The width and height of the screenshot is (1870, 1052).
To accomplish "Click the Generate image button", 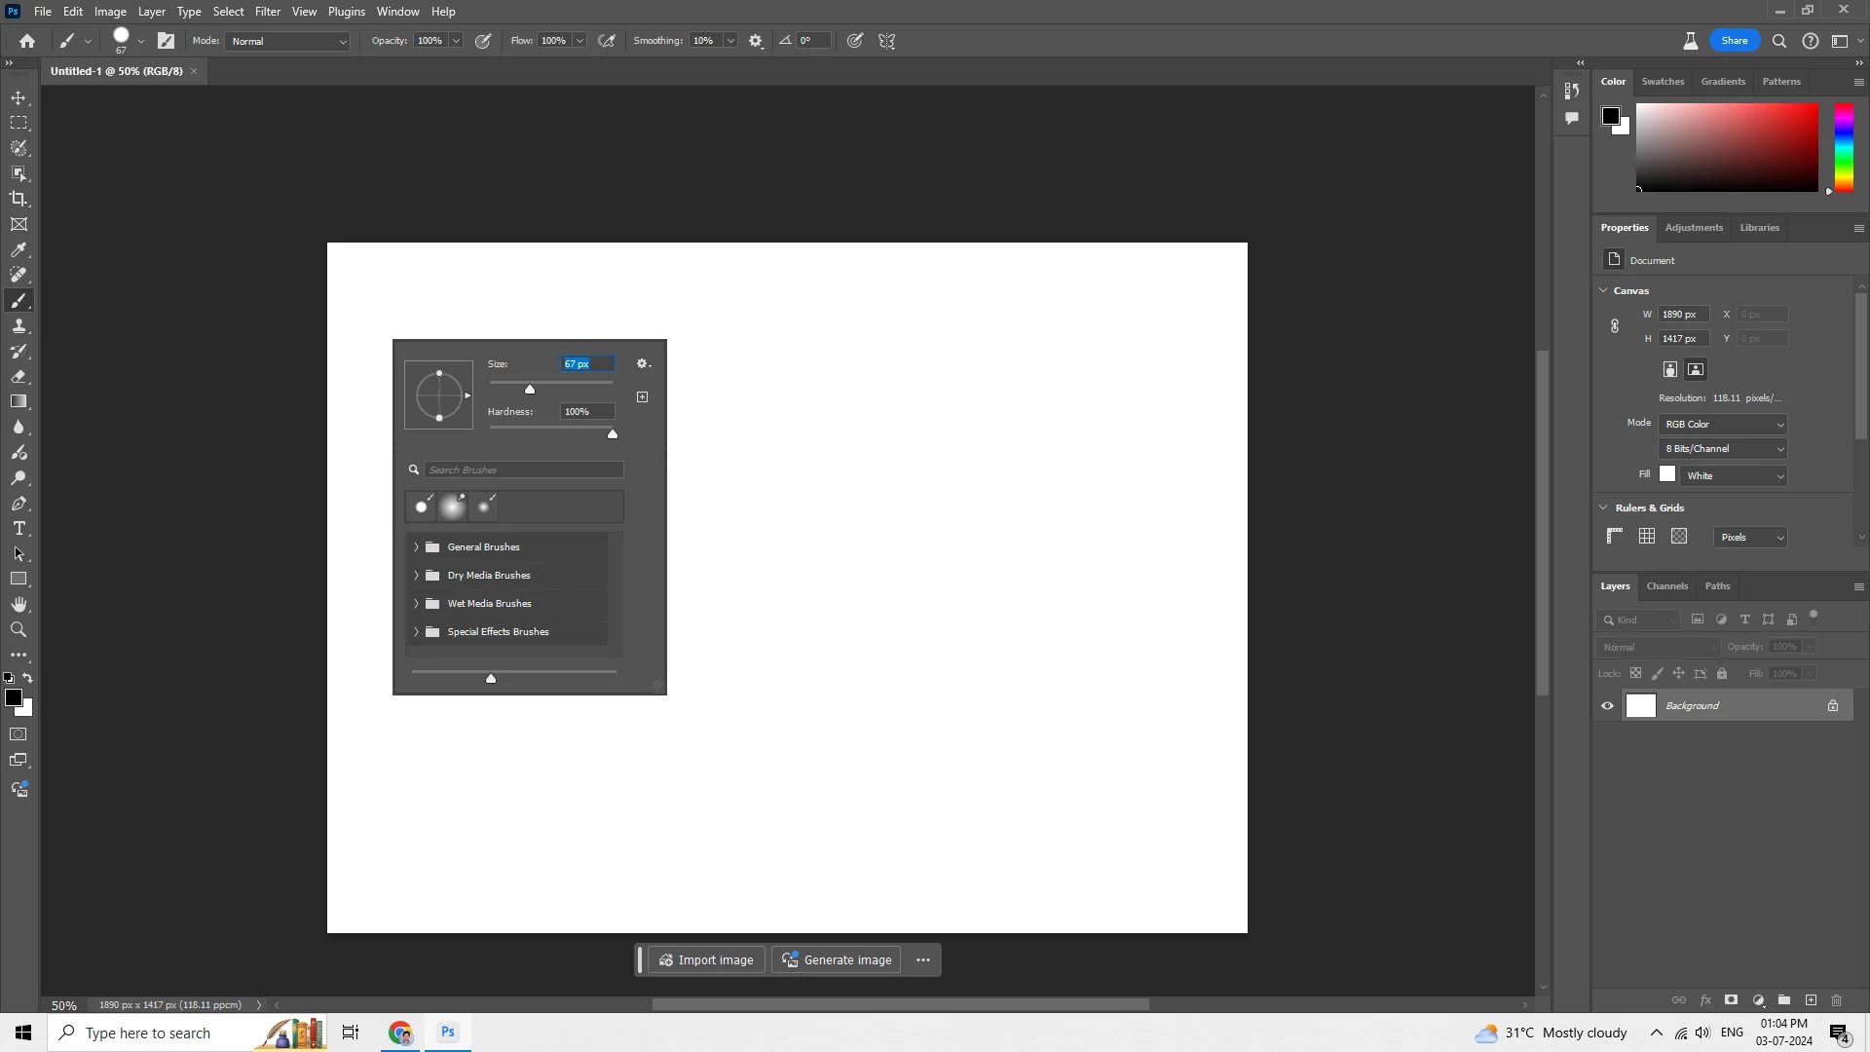I will 837,959.
